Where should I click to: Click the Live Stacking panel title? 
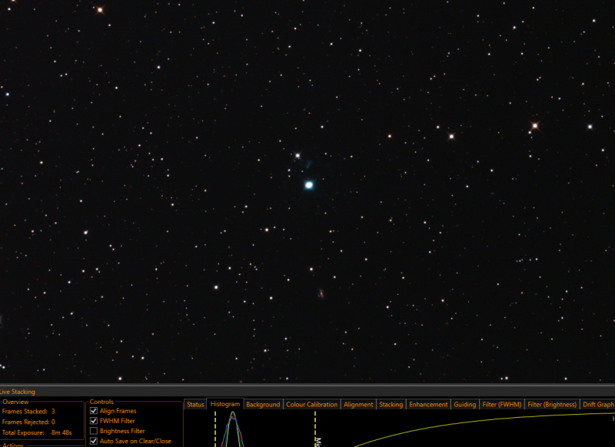click(x=17, y=392)
